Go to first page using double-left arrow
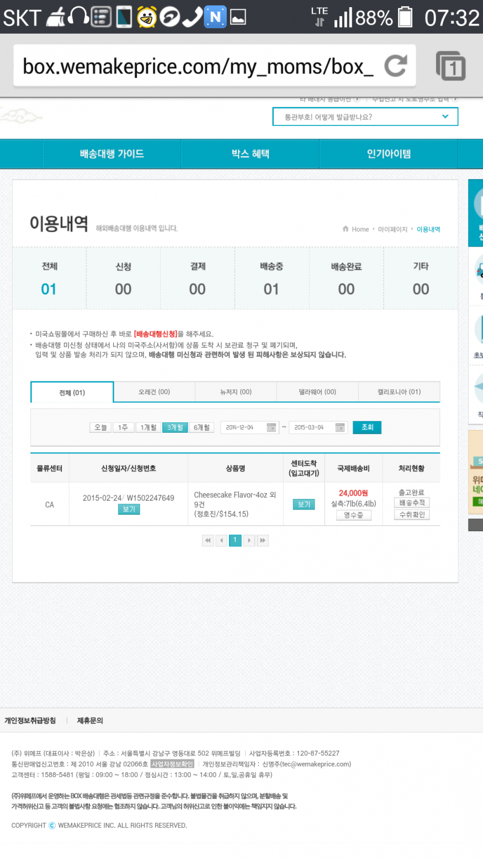Screen dimensions: 483x860 pyautogui.click(x=208, y=541)
